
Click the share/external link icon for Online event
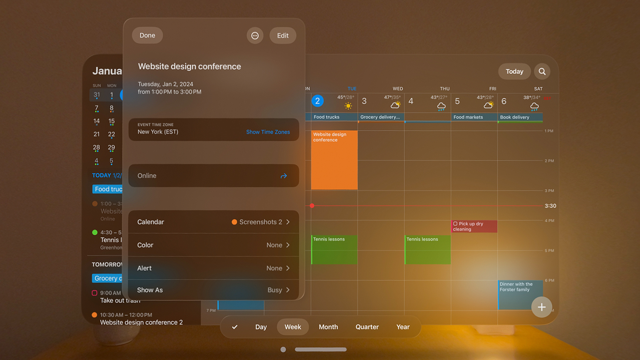[x=284, y=176]
